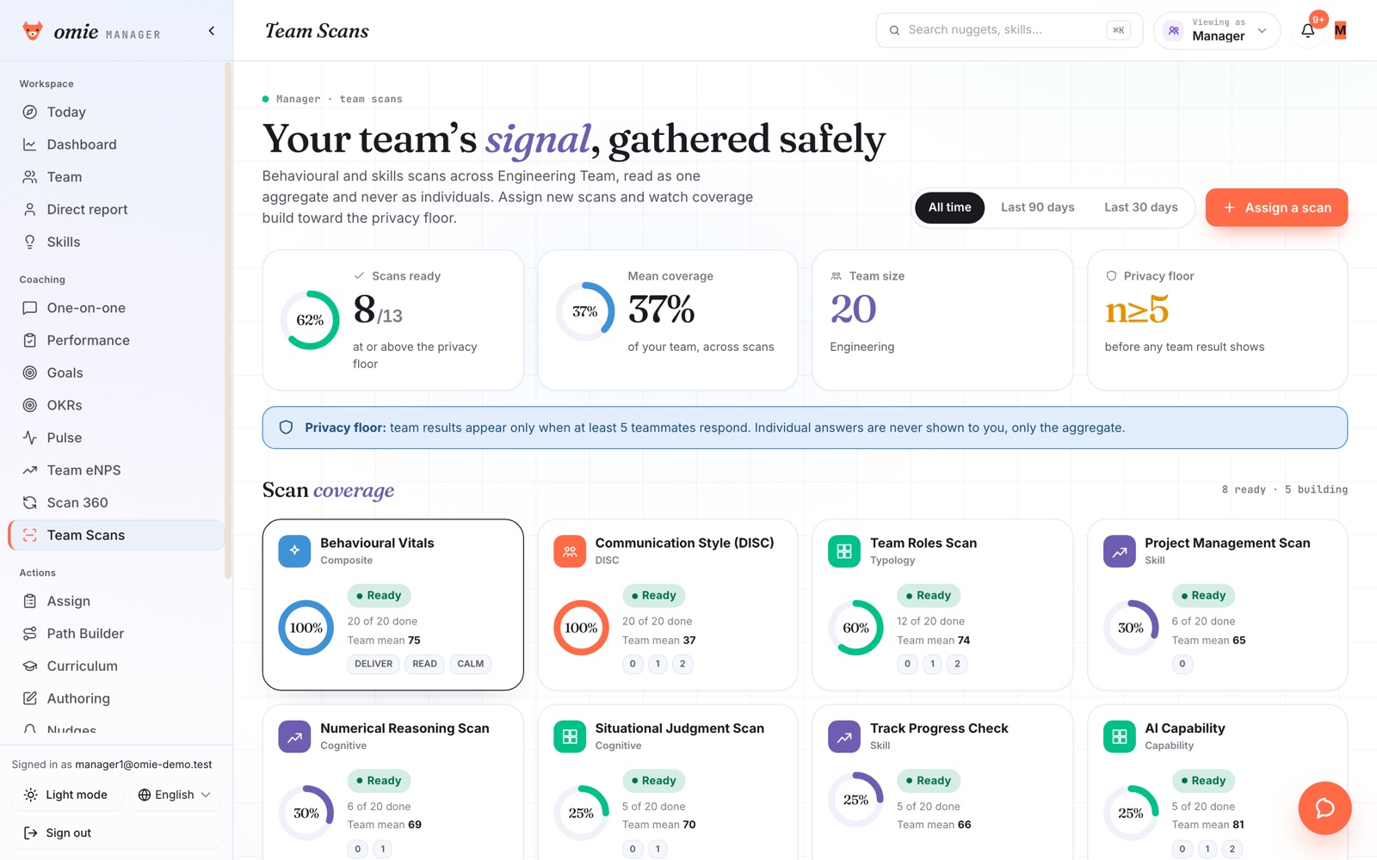Click the Scan 360 refresh icon
The height and width of the screenshot is (860, 1377).
coord(30,503)
